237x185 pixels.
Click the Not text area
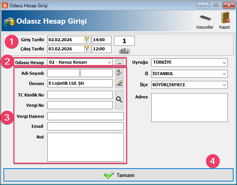coord(85,147)
